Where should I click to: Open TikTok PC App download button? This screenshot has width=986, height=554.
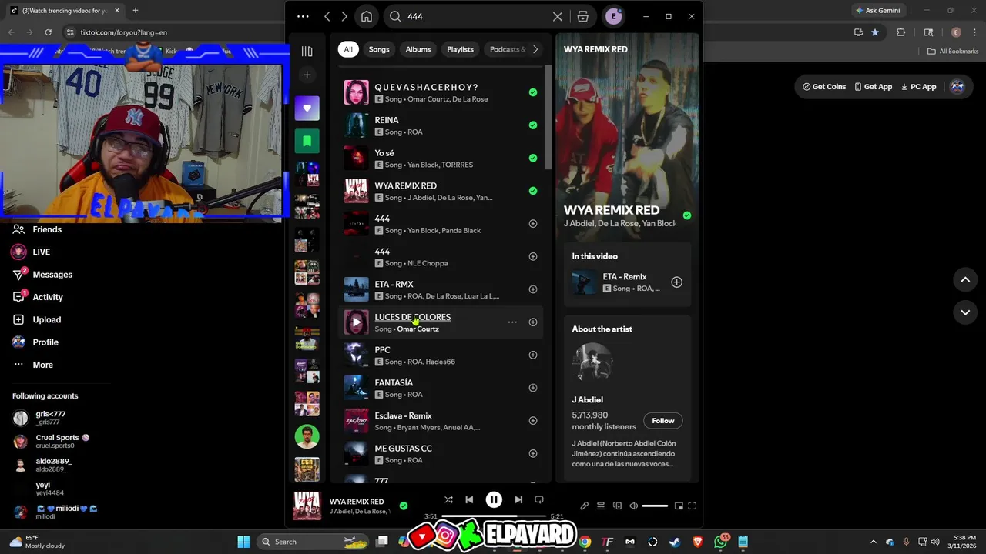point(919,87)
